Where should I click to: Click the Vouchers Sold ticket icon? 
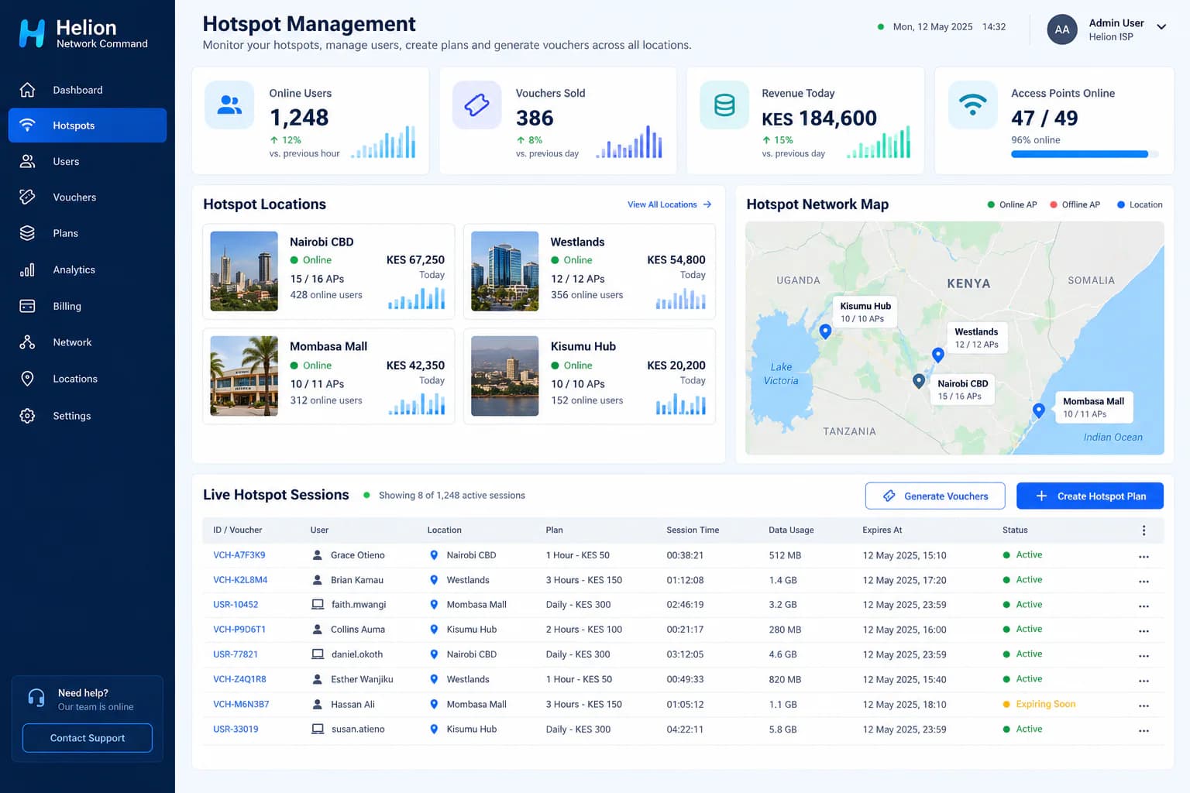coord(476,105)
